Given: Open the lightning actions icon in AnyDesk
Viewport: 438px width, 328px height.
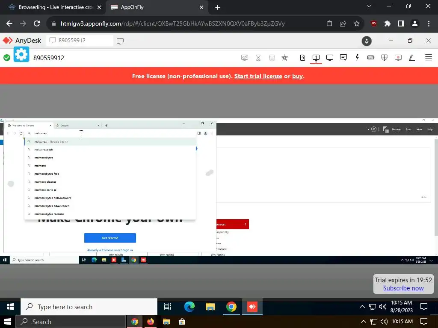Looking at the screenshot, I should pyautogui.click(x=357, y=58).
